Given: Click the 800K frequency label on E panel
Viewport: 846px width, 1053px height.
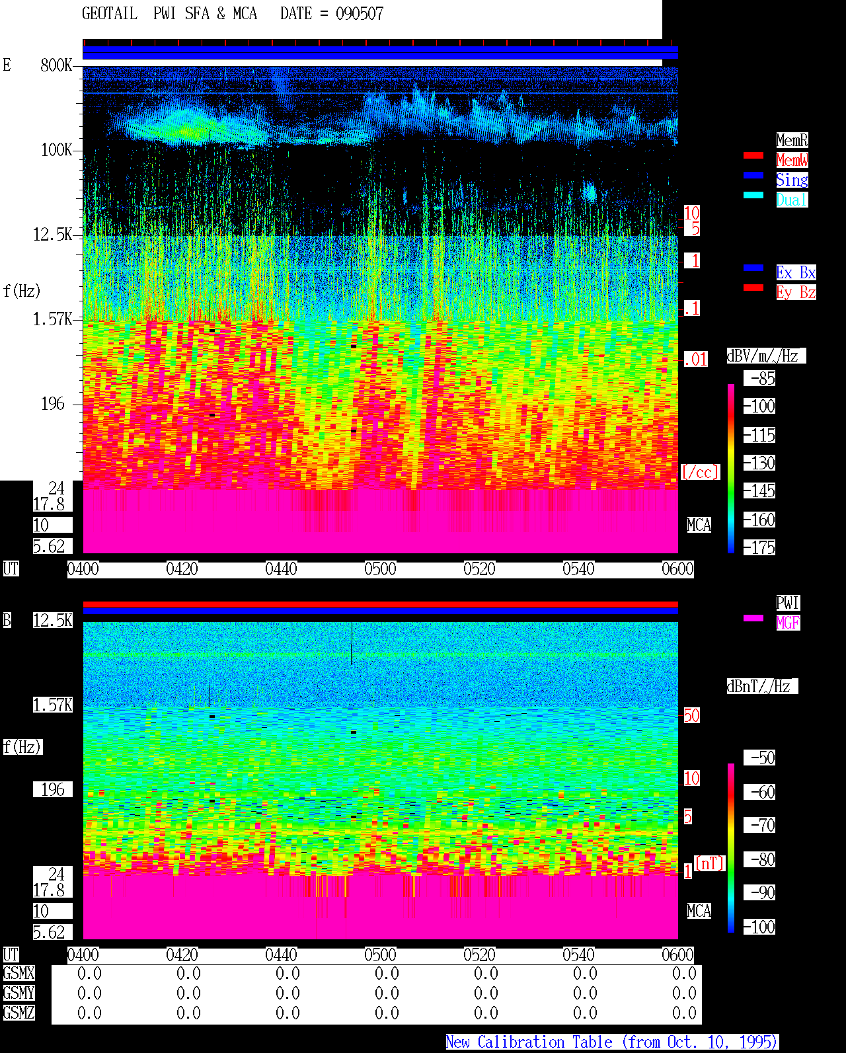Looking at the screenshot, I should tap(56, 65).
